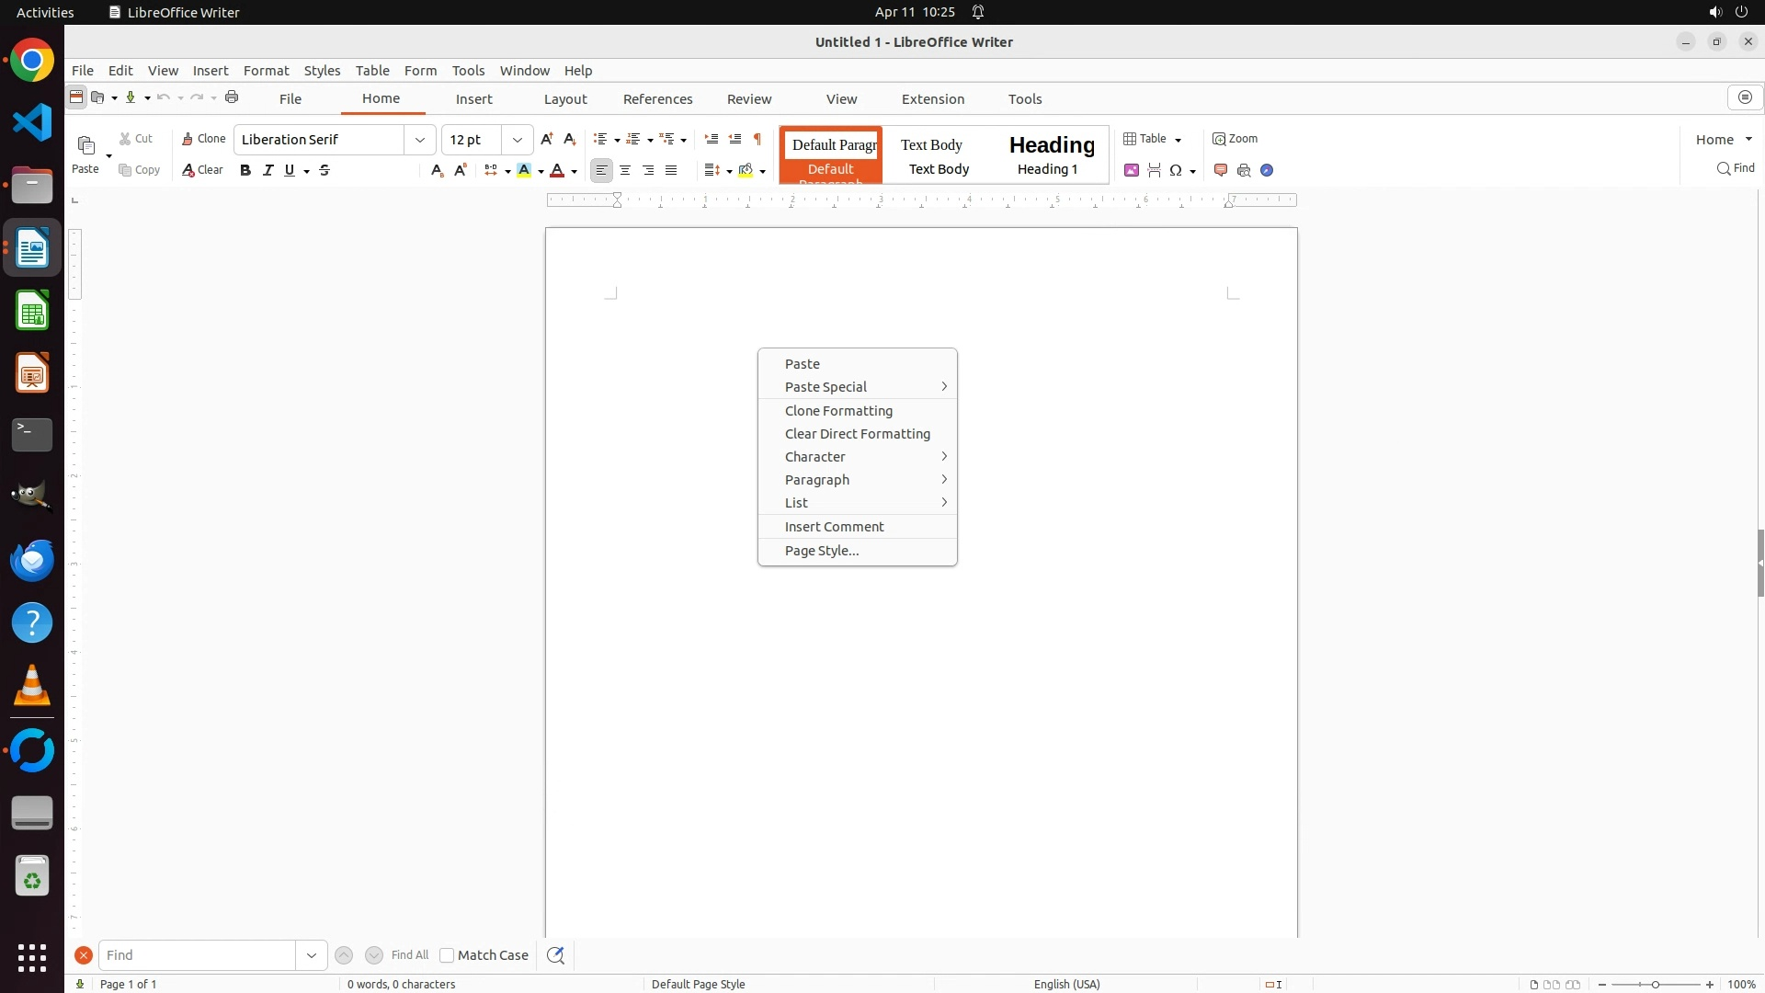Click into the Find text field
Screen dimensions: 1765x993
(x=198, y=955)
